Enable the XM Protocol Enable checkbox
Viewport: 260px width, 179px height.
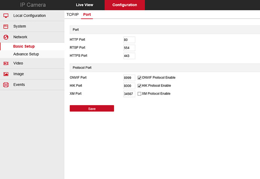click(139, 94)
